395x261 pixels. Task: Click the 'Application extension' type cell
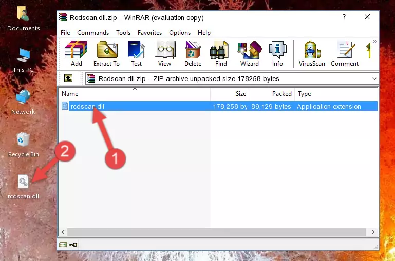pyautogui.click(x=329, y=106)
